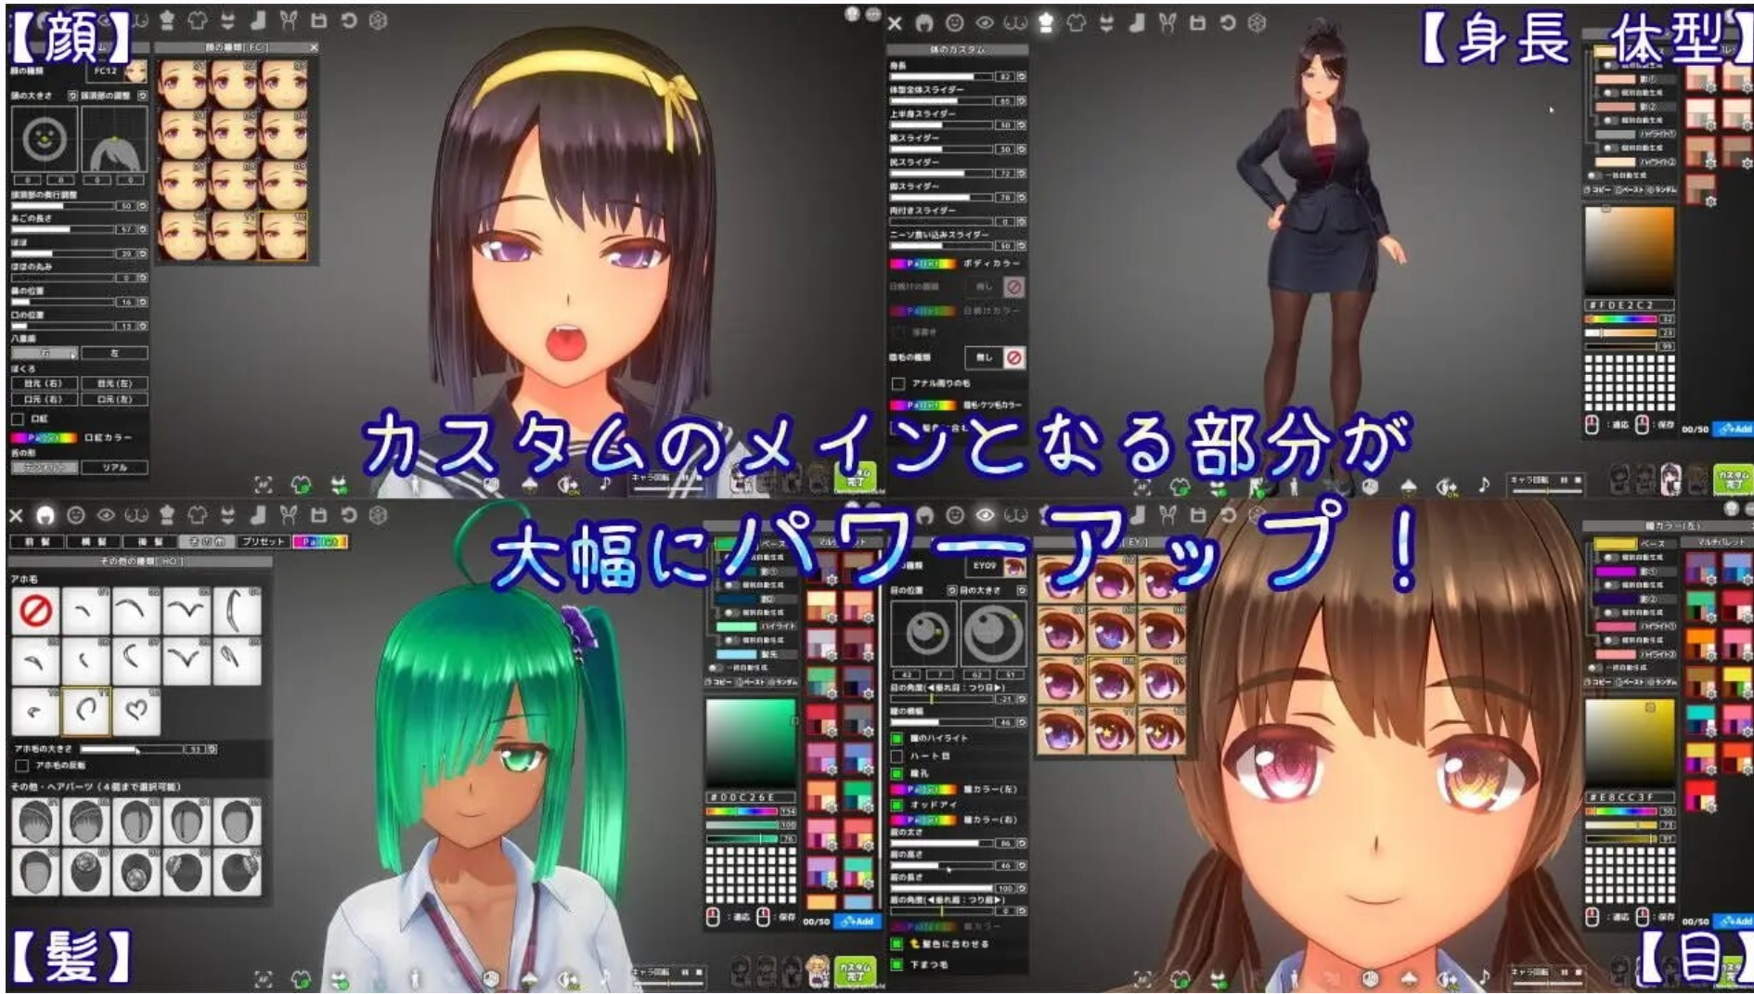Click the リアル button in the face panel
The image size is (1754, 994).
[x=115, y=468]
